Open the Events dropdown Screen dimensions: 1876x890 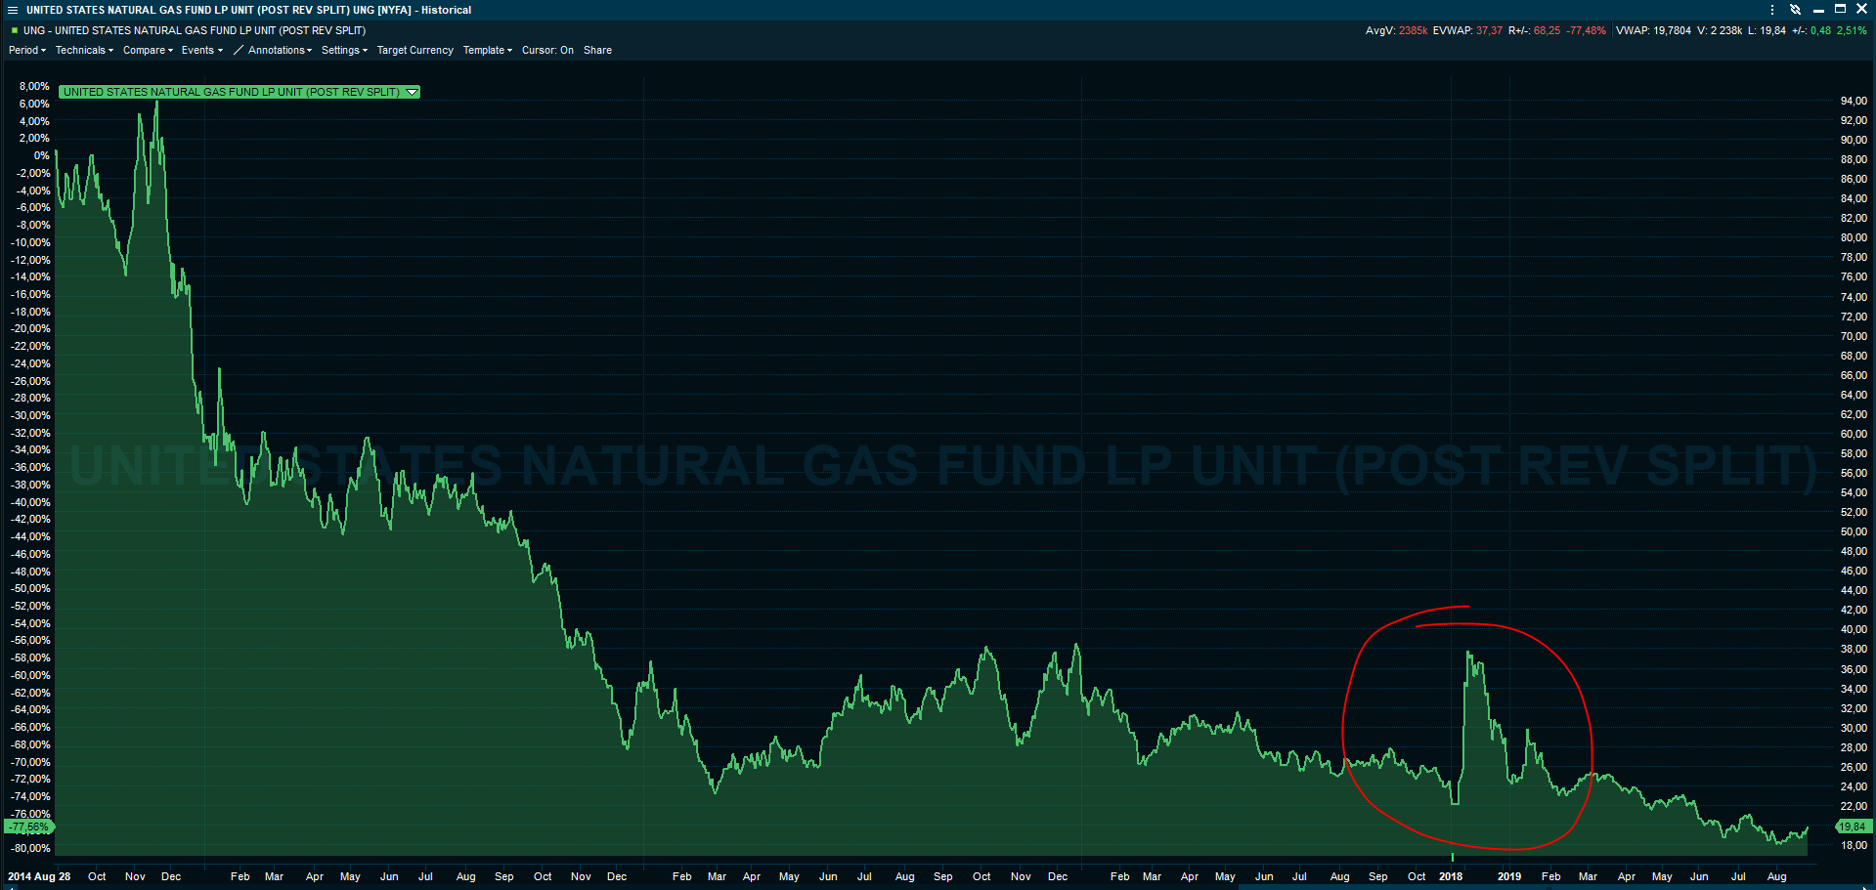coord(202,50)
